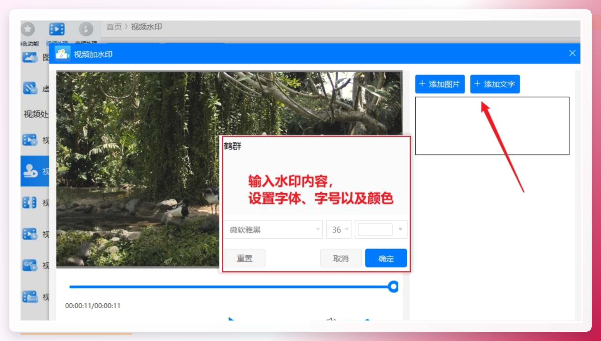Click the 添加图片 button
This screenshot has height=341, width=601.
pos(440,84)
